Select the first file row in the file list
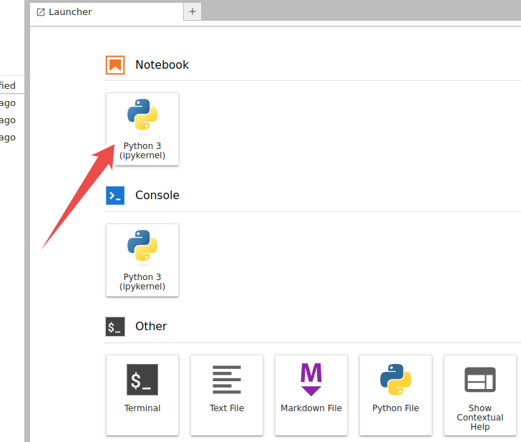The image size is (521, 442). pos(8,103)
